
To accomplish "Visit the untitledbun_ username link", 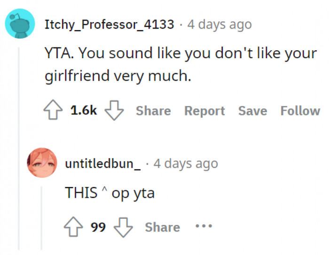I will [102, 163].
